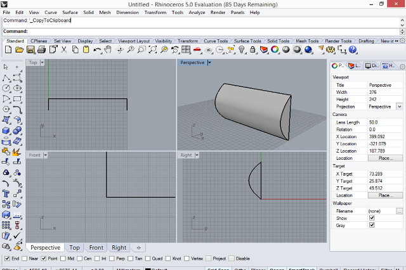Select the Pan hand tool
This screenshot has width=406, height=270.
[x=108, y=49]
